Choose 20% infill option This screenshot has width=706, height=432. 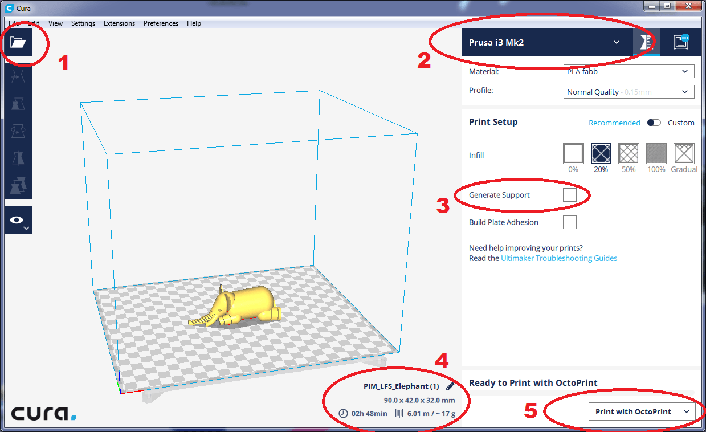[x=601, y=154]
